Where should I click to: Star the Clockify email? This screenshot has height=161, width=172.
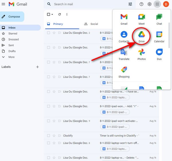[x=54, y=136]
